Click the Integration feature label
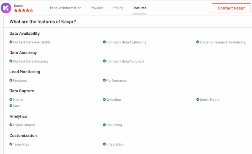Viewport: 252px width, 154px height. coord(115,144)
